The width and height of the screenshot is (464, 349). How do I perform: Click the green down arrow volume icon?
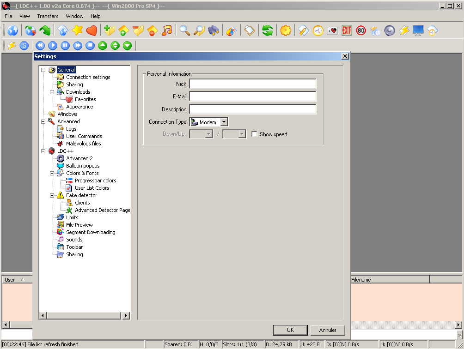(127, 46)
